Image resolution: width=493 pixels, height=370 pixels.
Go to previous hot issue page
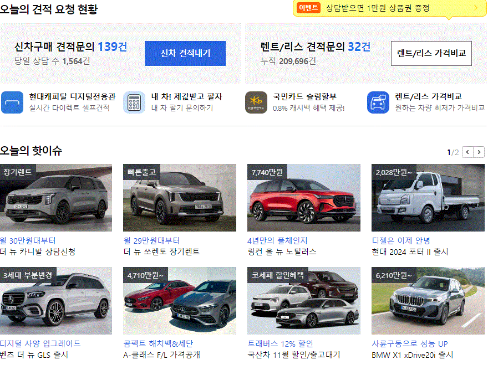tap(467, 152)
